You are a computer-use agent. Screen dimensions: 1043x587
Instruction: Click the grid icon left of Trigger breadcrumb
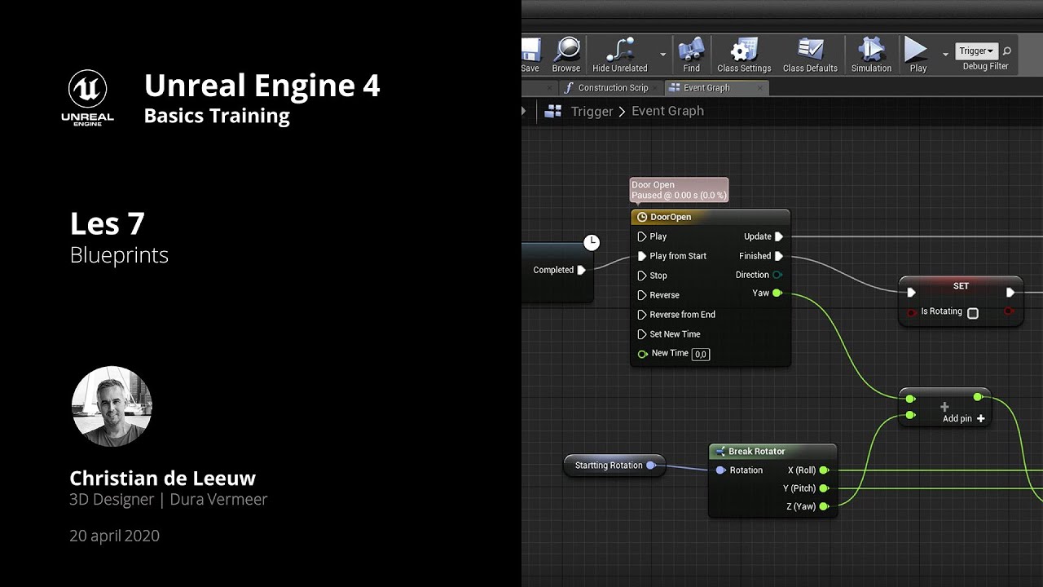click(x=553, y=111)
